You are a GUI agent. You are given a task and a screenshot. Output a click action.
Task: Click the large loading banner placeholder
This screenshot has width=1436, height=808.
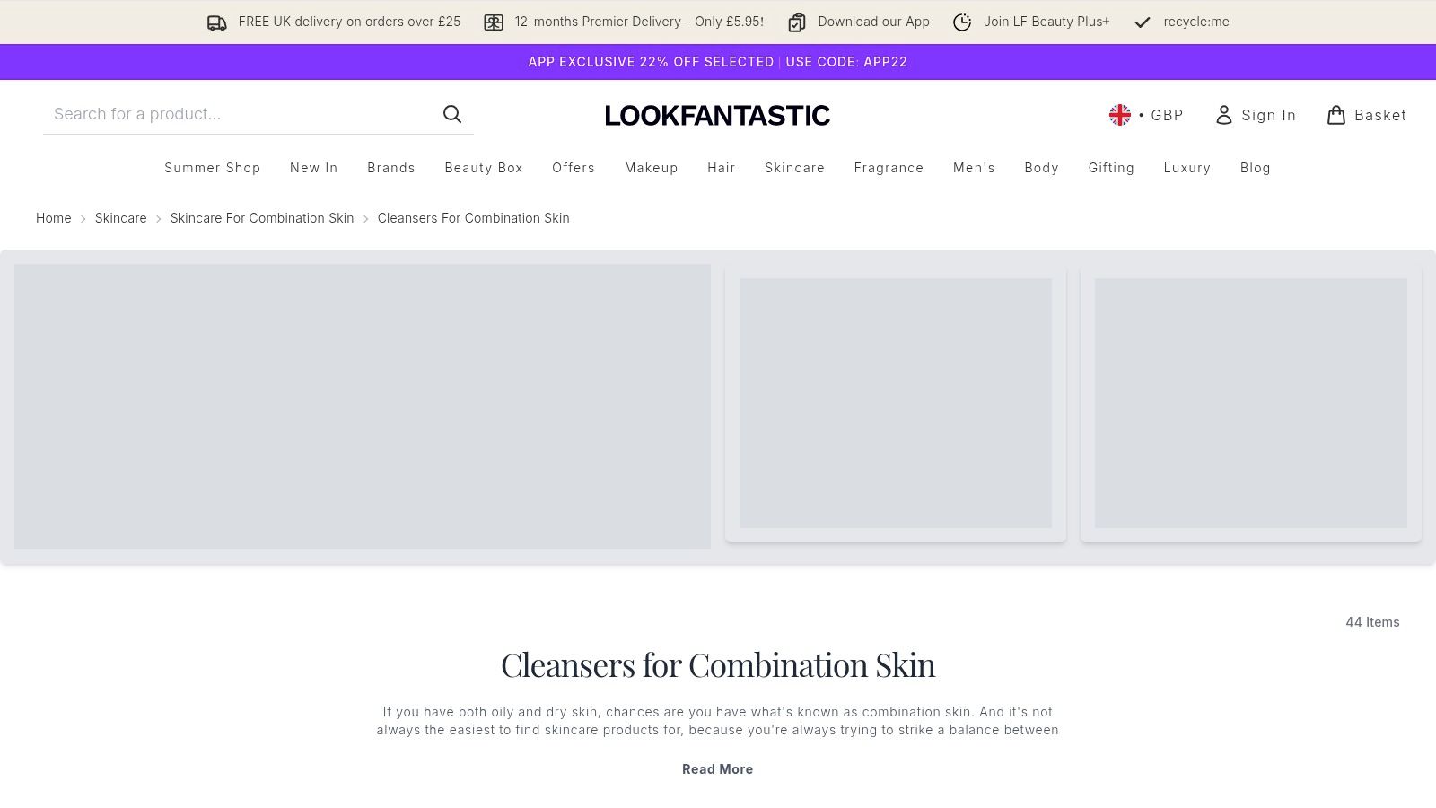363,407
